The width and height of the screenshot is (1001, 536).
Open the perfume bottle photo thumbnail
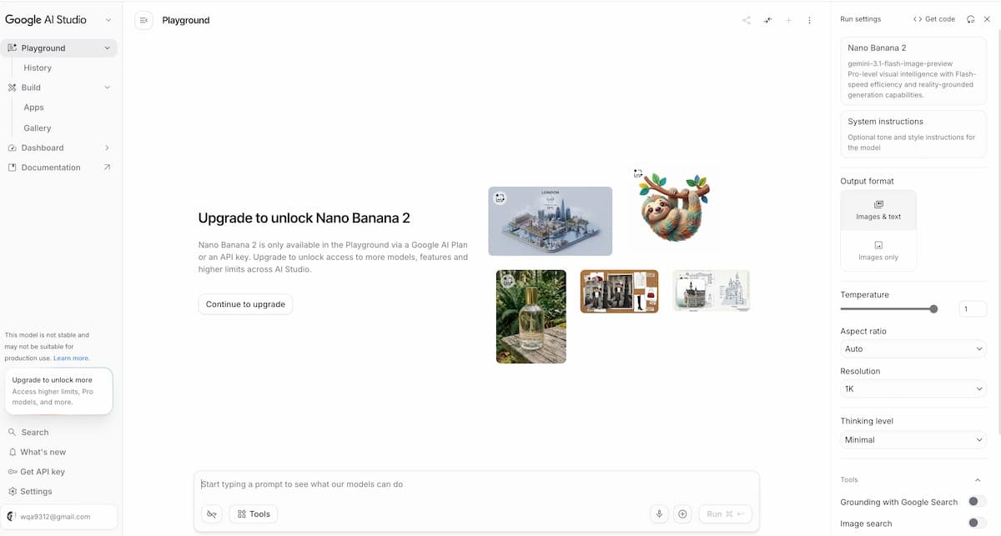531,317
